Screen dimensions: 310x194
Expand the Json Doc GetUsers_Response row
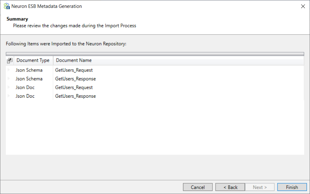pyautogui.click(x=9, y=96)
